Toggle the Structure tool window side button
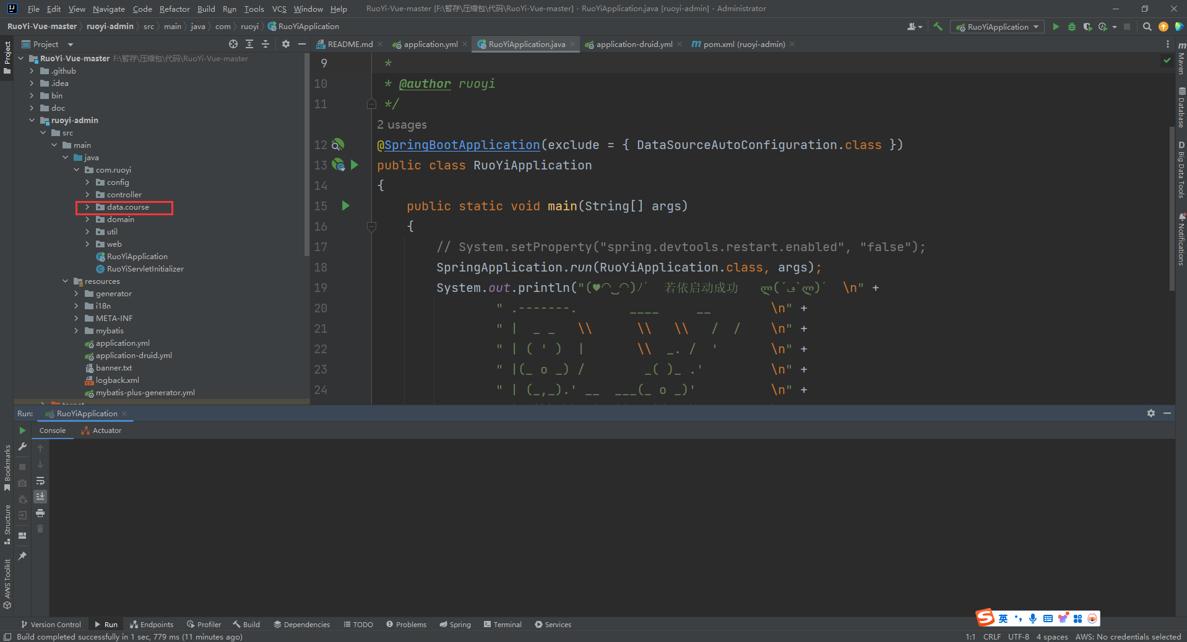This screenshot has width=1187, height=642. point(7,524)
